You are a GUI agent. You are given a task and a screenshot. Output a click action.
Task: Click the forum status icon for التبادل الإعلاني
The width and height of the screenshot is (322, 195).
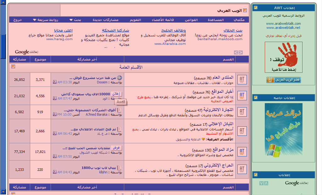(242, 131)
